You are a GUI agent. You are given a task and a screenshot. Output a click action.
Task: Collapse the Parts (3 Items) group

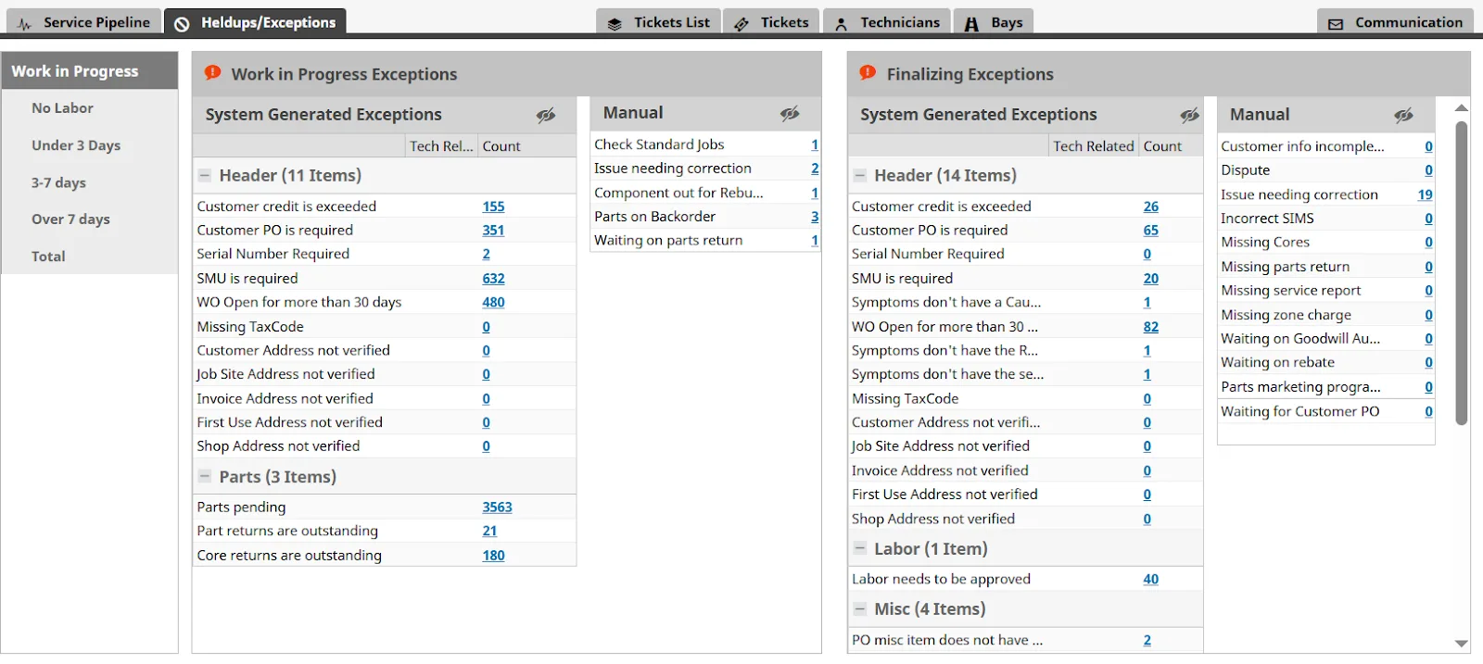point(205,476)
